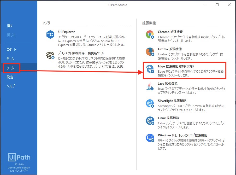This screenshot has width=236, height=175.
Task: Install the Chrome 拡張機能 title link
Action: click(170, 32)
